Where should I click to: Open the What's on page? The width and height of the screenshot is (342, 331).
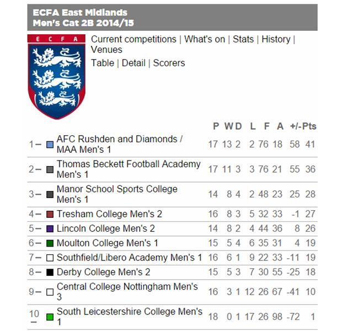click(x=205, y=39)
